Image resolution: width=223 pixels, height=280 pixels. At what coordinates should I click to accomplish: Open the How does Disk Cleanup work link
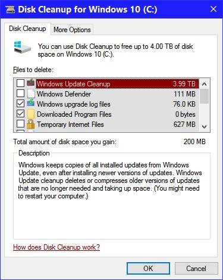[x=56, y=247]
